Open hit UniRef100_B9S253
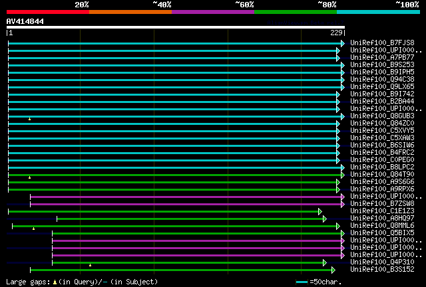This screenshot has height=287, width=426. (382, 64)
